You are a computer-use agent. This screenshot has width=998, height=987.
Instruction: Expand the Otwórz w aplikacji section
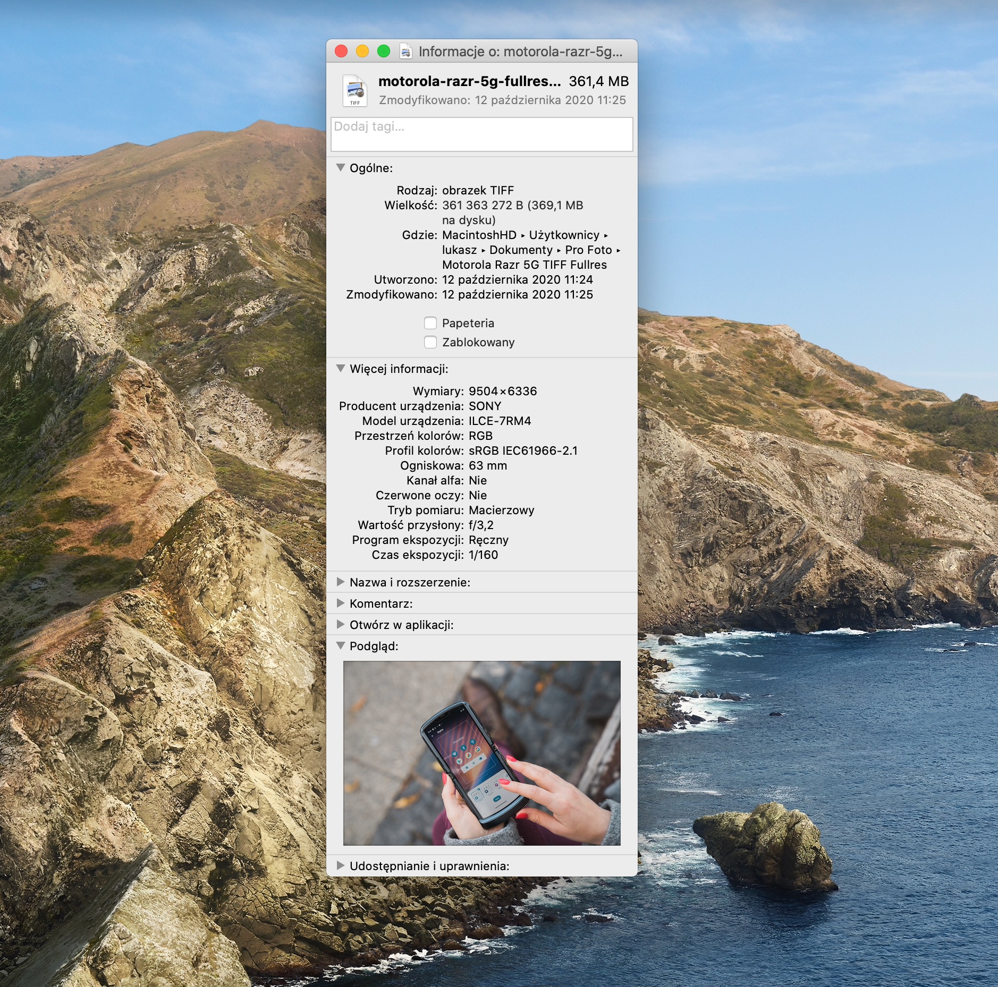(341, 624)
